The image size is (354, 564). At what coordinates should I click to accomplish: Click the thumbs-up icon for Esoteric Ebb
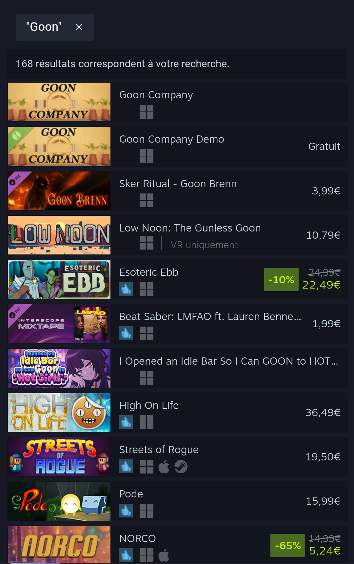pos(126,289)
